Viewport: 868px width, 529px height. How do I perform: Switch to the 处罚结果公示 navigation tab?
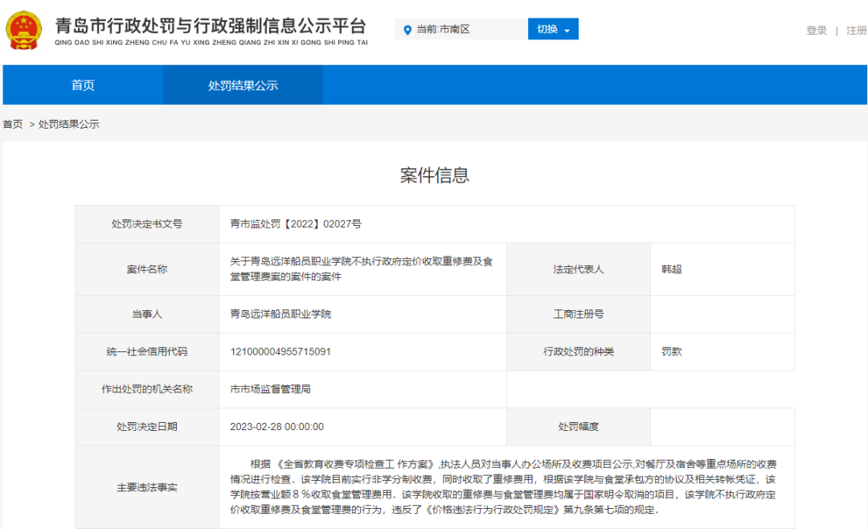243,85
